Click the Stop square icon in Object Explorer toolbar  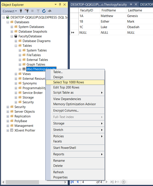tap(32, 11)
